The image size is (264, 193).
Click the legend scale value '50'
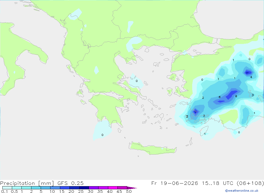[x=129, y=191]
